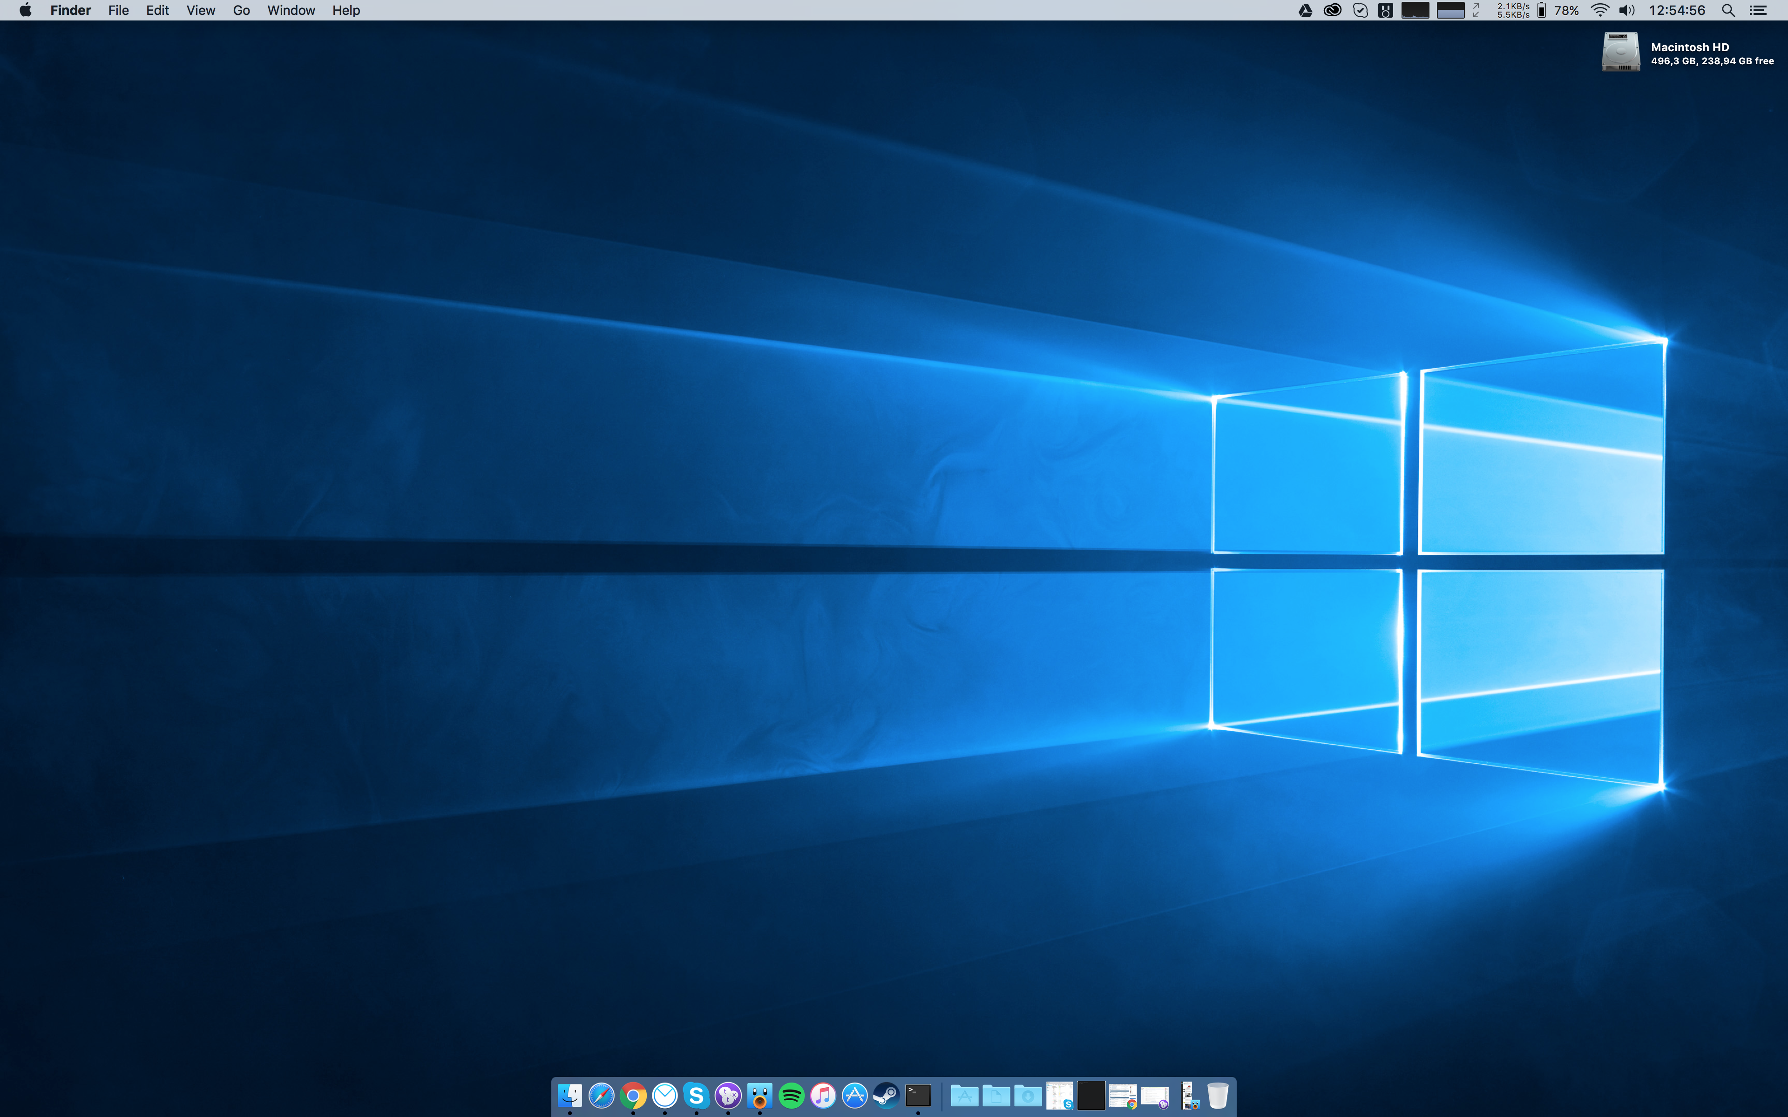Screen dimensions: 1788x1117
Task: Click the Google Drive menu bar icon
Action: coord(1306,10)
